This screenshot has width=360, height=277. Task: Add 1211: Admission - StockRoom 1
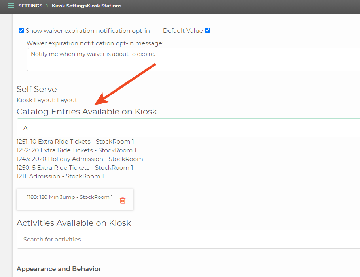click(60, 176)
